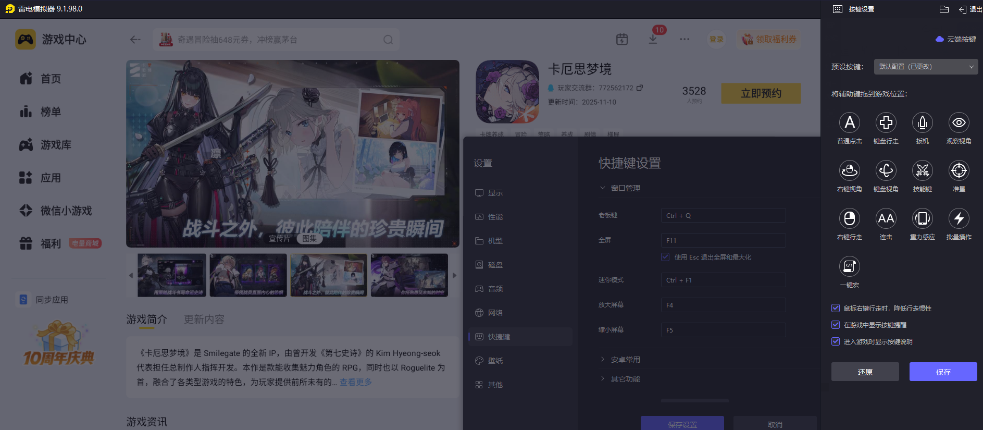Select the 一键宏 macro icon

(x=849, y=267)
